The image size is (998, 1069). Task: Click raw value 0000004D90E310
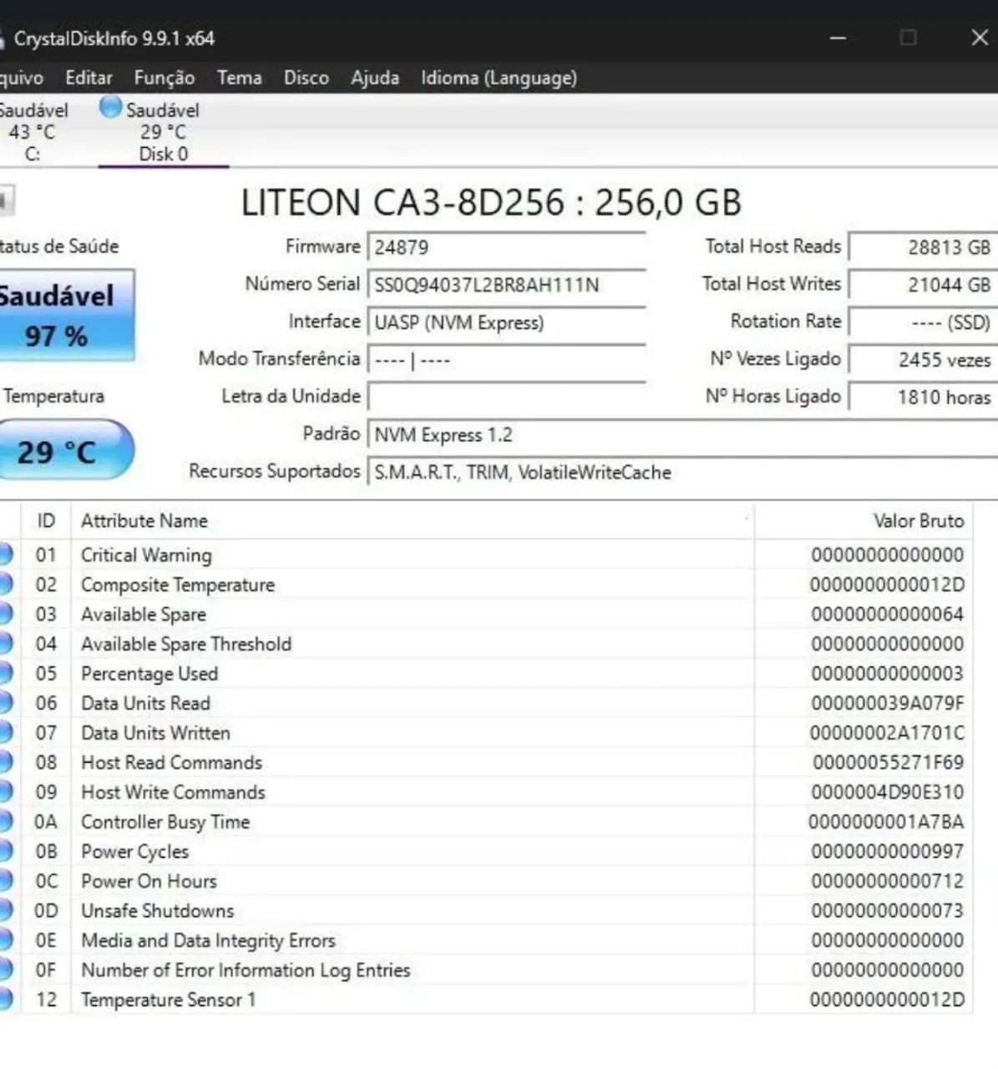point(888,792)
